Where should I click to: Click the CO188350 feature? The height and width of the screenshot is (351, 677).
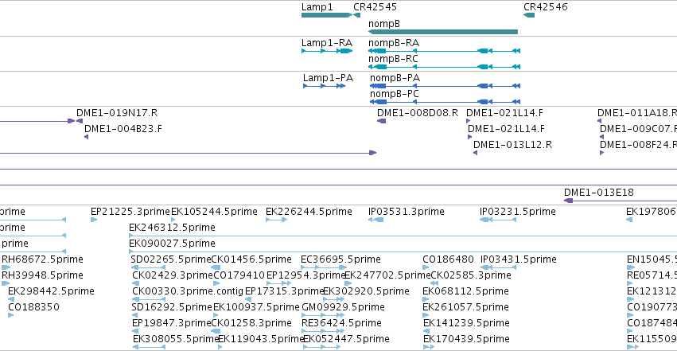coord(11,316)
